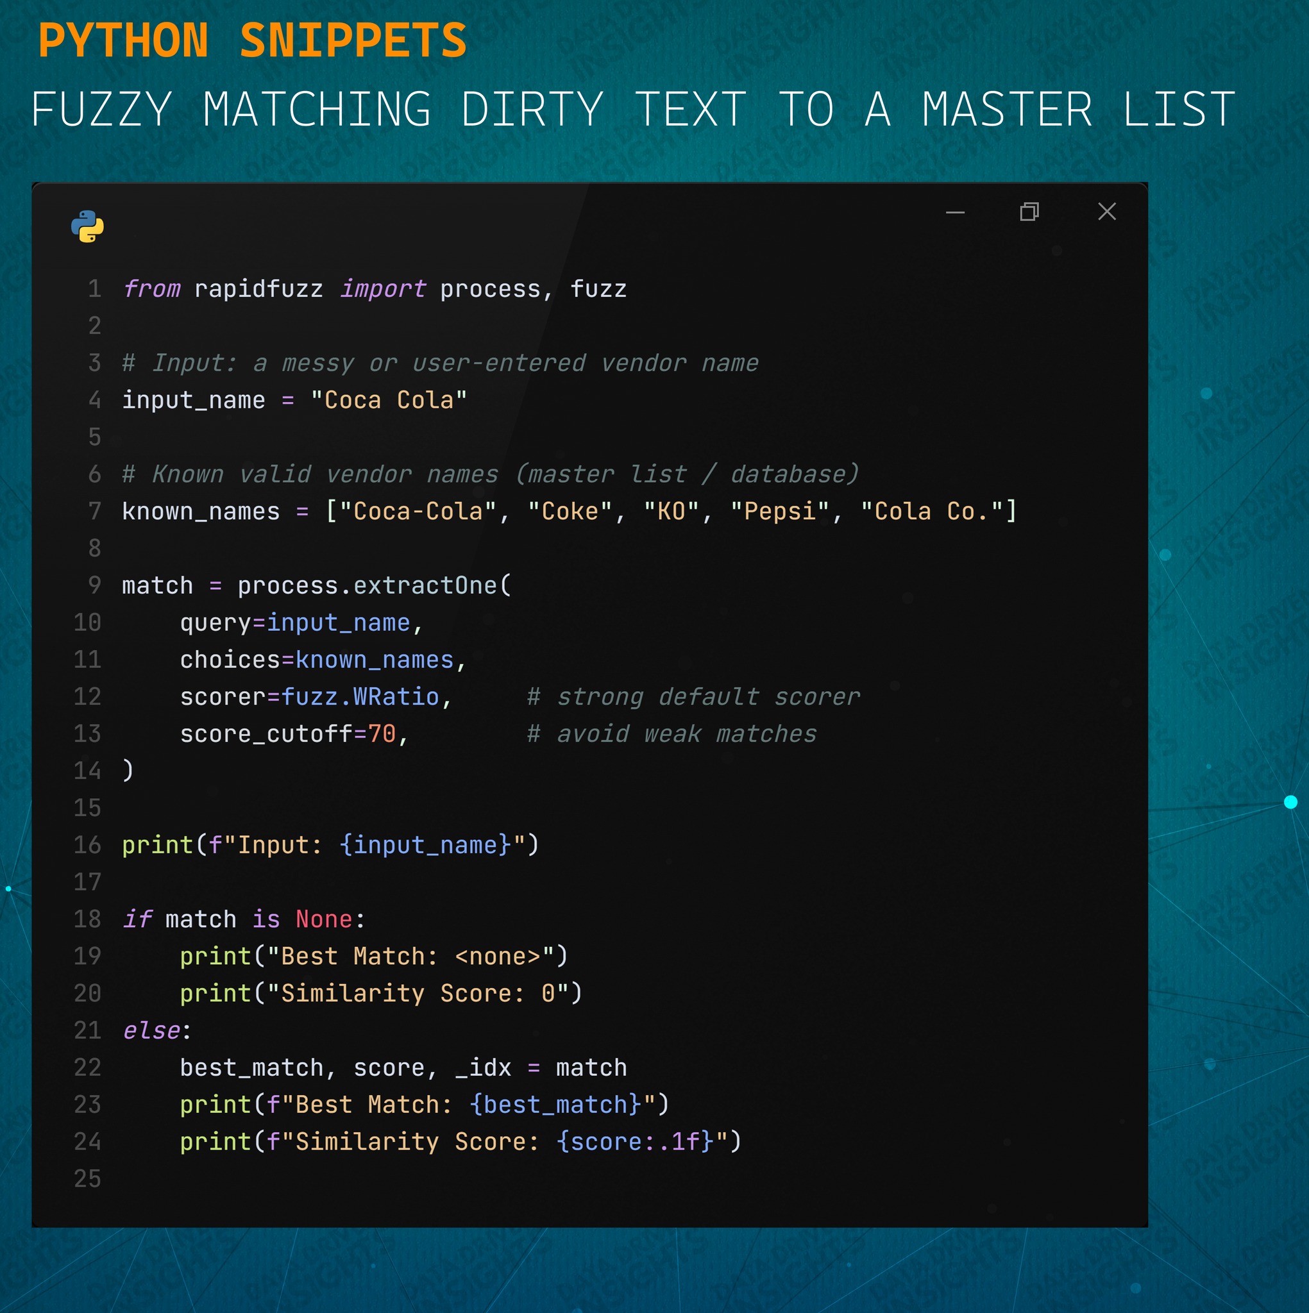
Task: Click 'fuzz.WRatio' scorer value
Action: 360,698
